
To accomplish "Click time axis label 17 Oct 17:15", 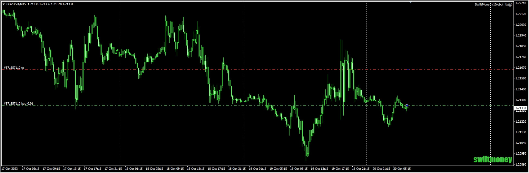I will (x=93, y=169).
